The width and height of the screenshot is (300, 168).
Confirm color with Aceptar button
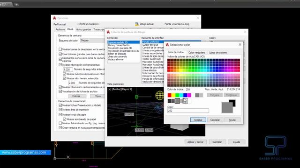pos(198,120)
